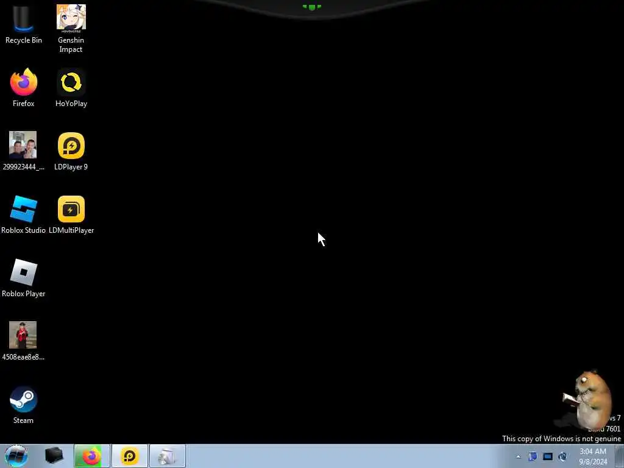624x468 pixels.
Task: Select the Firefox desktop shortcut
Action: click(x=24, y=88)
